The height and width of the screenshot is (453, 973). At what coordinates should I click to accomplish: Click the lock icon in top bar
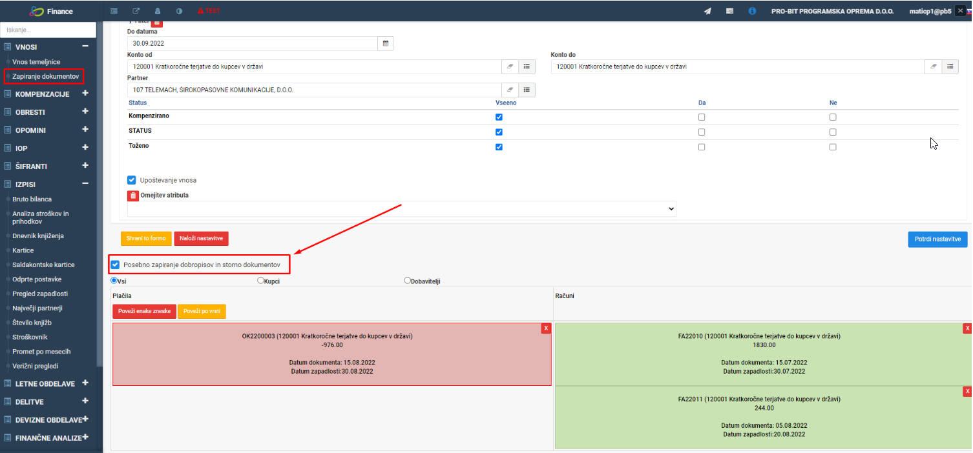pyautogui.click(x=158, y=11)
